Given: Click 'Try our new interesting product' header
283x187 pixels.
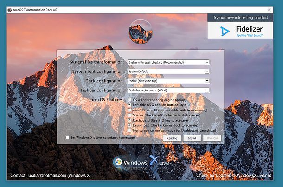Looking at the screenshot, I should [x=240, y=18].
